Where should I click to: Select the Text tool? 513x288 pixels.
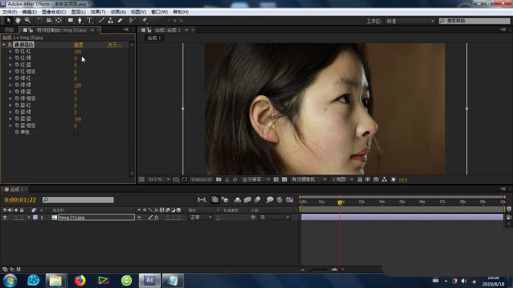tap(89, 20)
